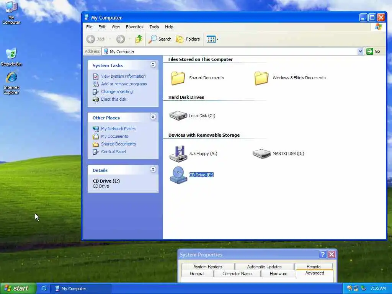Screen dimensions: 392x294
Task: Expand the Address bar dropdown
Action: point(360,51)
